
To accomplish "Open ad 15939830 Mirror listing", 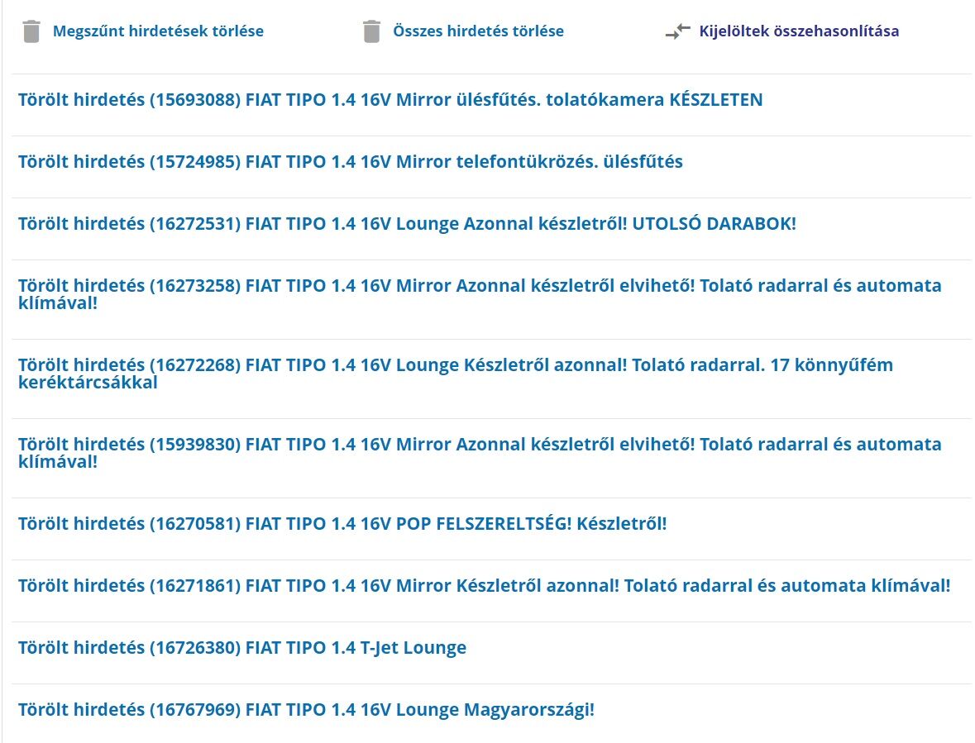I will coord(480,445).
